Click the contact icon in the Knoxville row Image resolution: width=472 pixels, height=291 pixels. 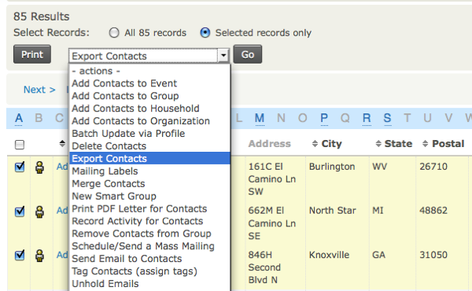pyautogui.click(x=39, y=256)
